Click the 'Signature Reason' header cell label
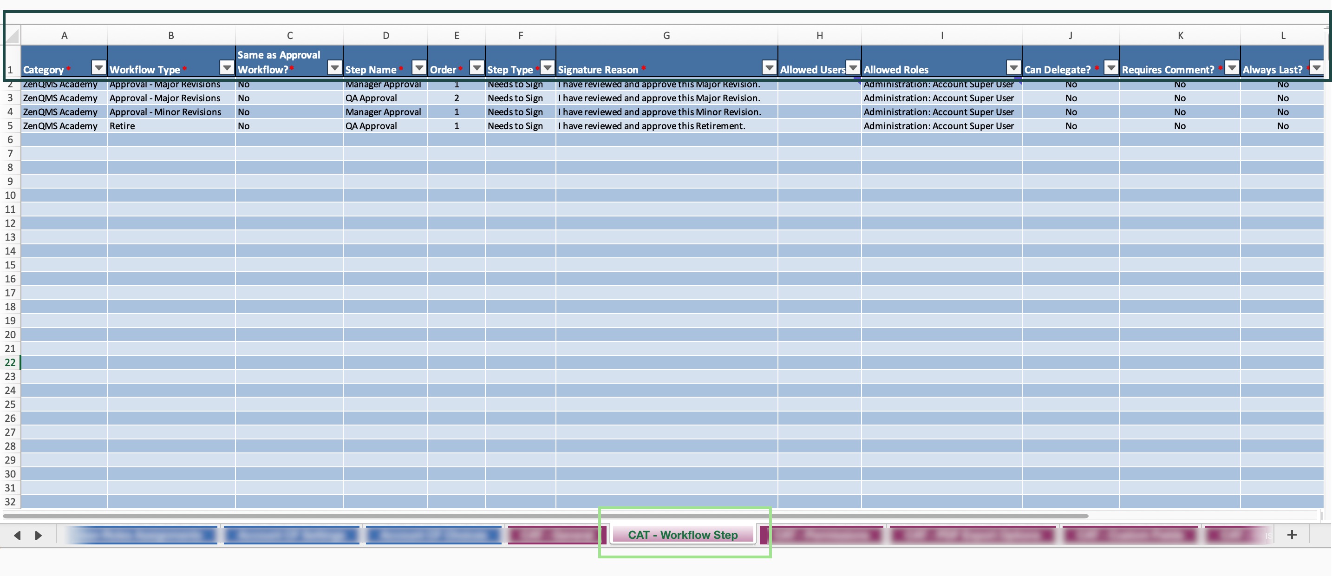The height and width of the screenshot is (576, 1332). point(598,70)
